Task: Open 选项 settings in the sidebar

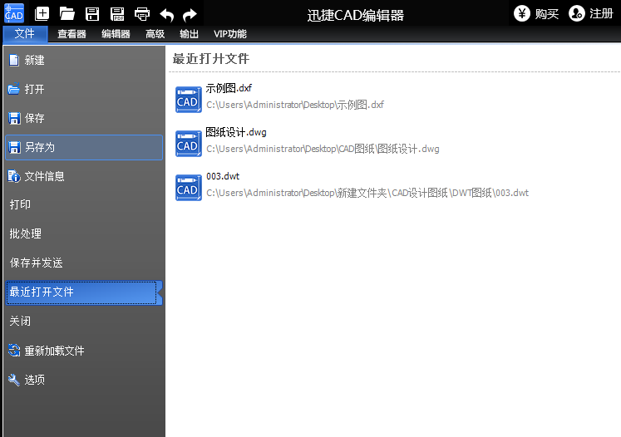Action: point(34,380)
